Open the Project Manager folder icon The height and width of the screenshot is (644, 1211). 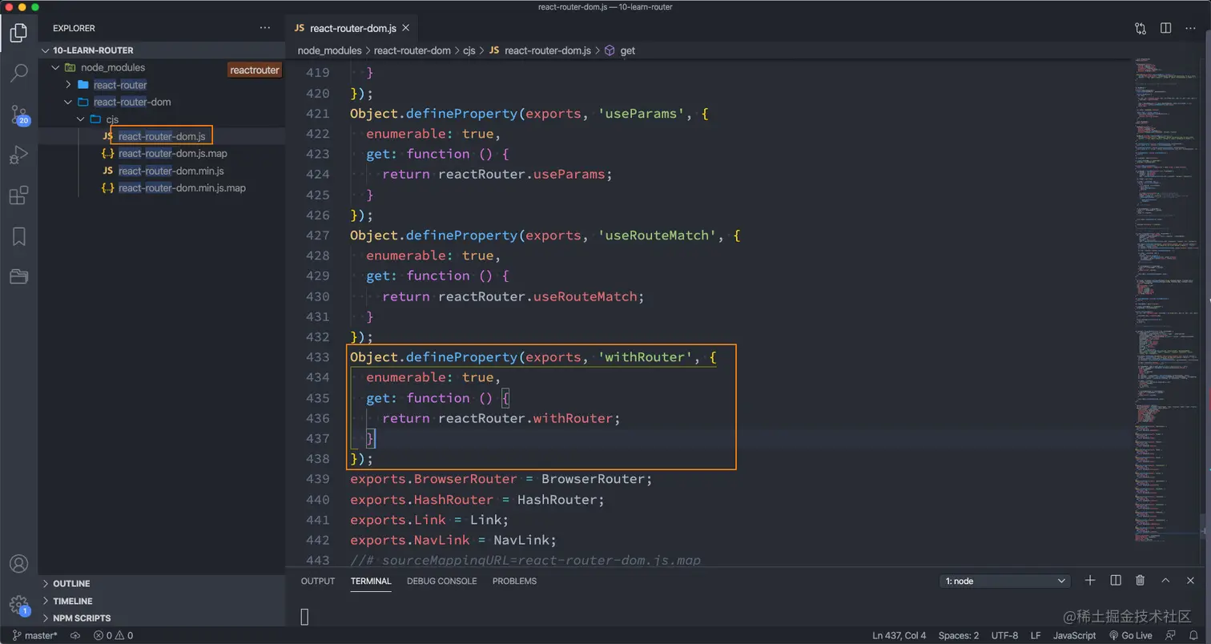[18, 277]
